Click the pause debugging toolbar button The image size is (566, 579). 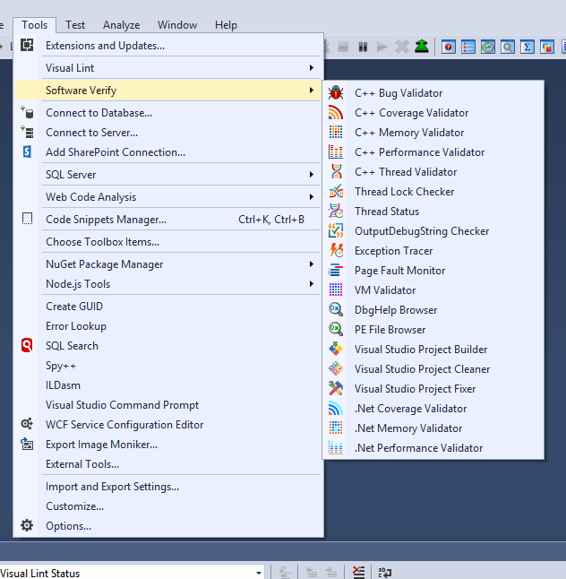pos(363,47)
